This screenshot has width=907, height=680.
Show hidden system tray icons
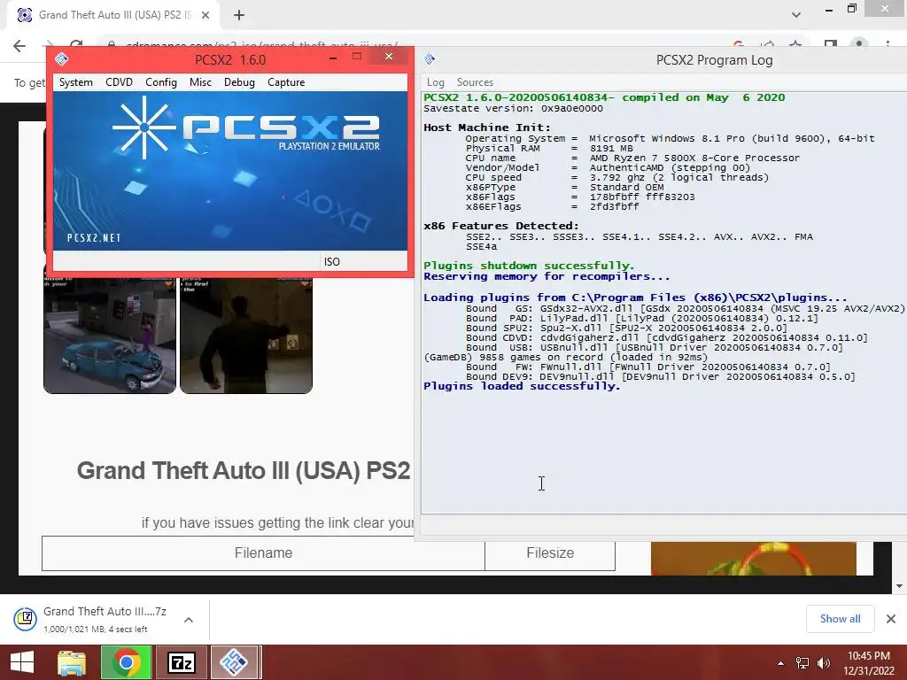tap(781, 663)
